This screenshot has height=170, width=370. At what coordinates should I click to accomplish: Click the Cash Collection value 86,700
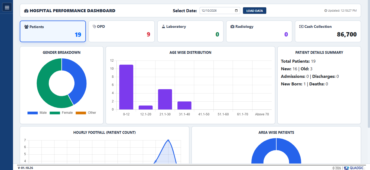click(347, 34)
